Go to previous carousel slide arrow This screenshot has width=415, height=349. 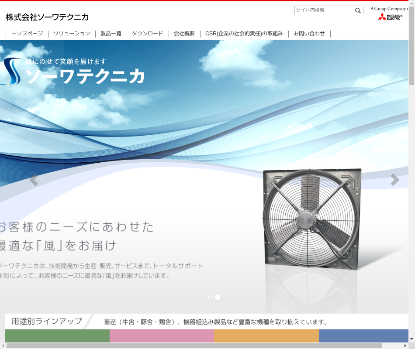coord(33,180)
